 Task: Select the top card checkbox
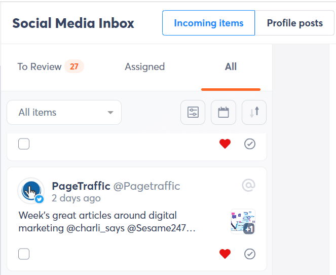(24, 144)
